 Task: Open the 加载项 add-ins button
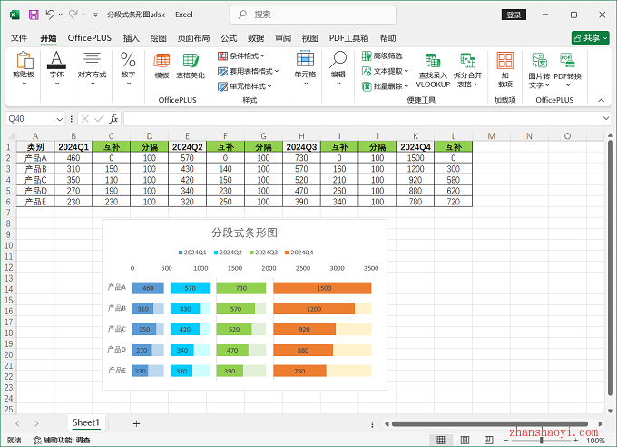504,69
